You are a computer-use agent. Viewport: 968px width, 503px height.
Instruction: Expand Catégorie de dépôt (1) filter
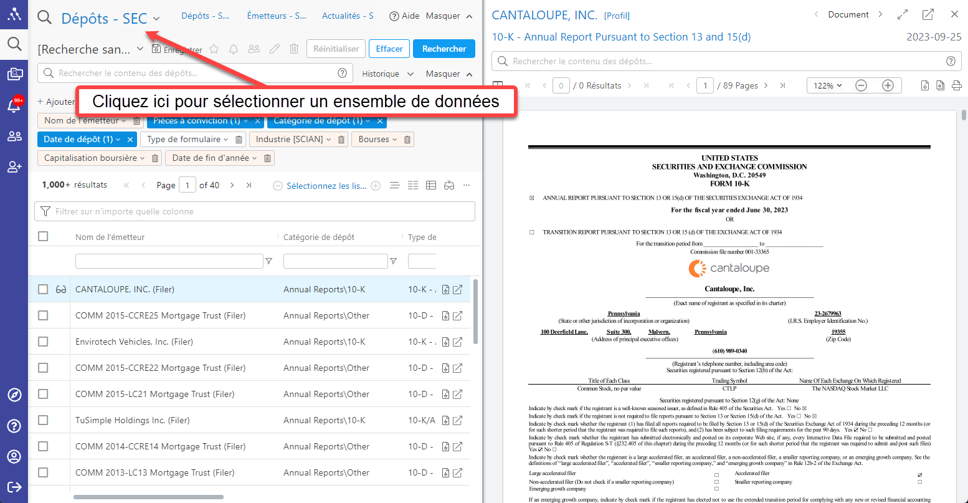tap(368, 121)
